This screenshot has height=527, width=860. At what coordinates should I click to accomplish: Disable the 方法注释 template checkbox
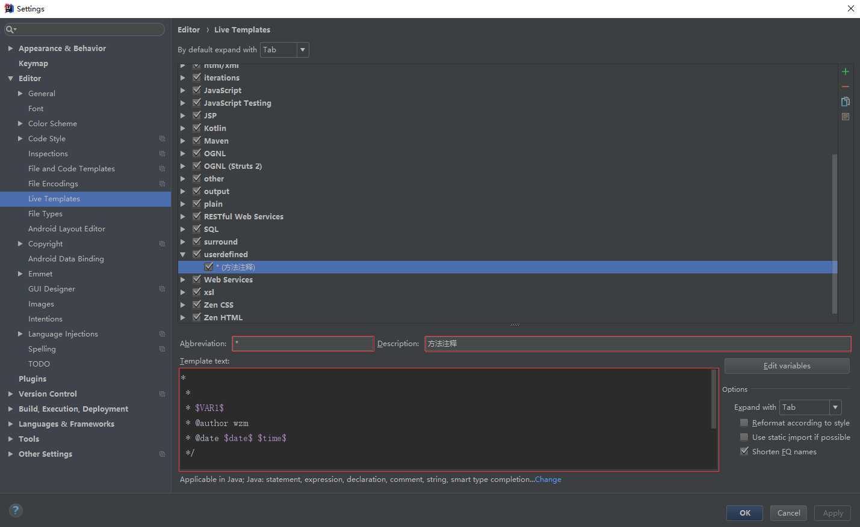[209, 267]
